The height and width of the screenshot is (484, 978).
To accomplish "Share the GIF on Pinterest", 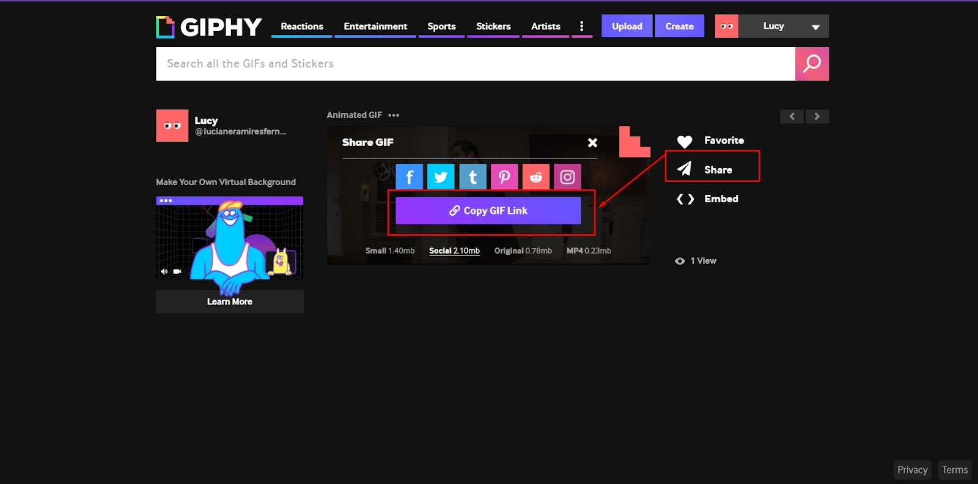I will 504,177.
